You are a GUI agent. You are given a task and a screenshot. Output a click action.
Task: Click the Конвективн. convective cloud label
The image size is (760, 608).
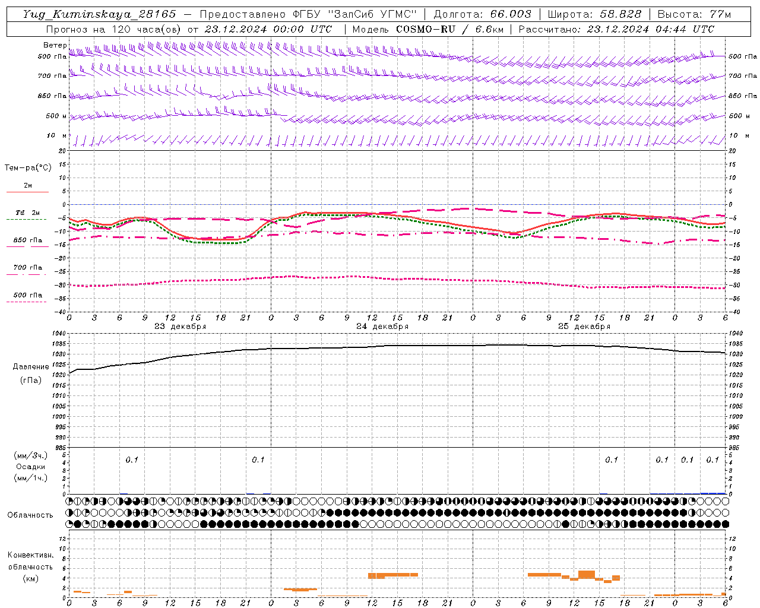[31, 555]
